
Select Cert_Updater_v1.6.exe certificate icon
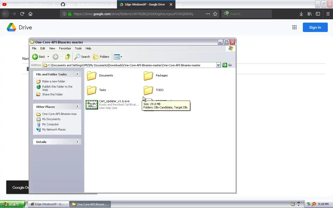(92, 105)
